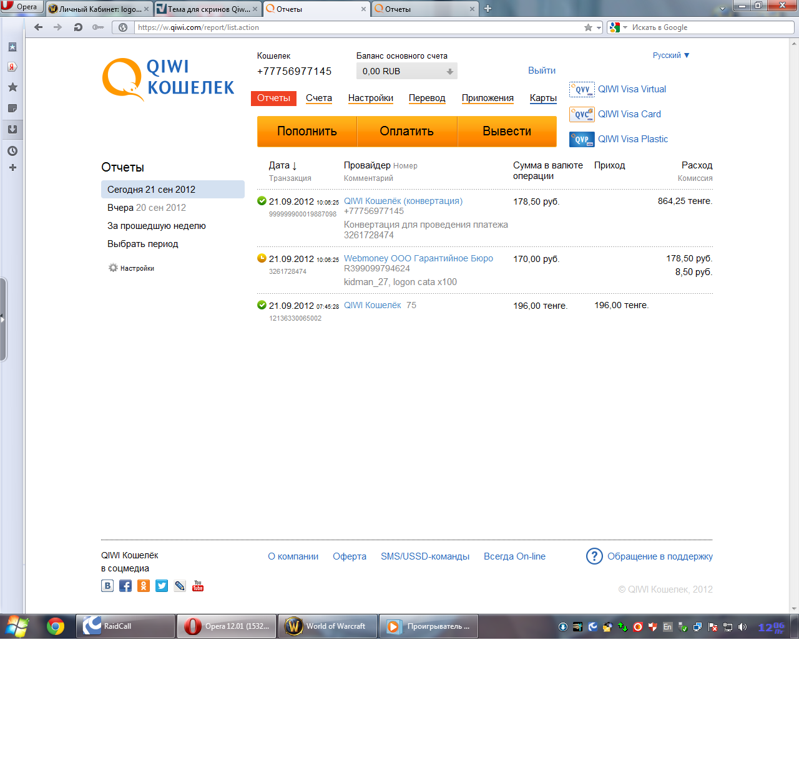The image size is (799, 776).
Task: Open the Всегда On-line footer link
Action: [x=514, y=556]
